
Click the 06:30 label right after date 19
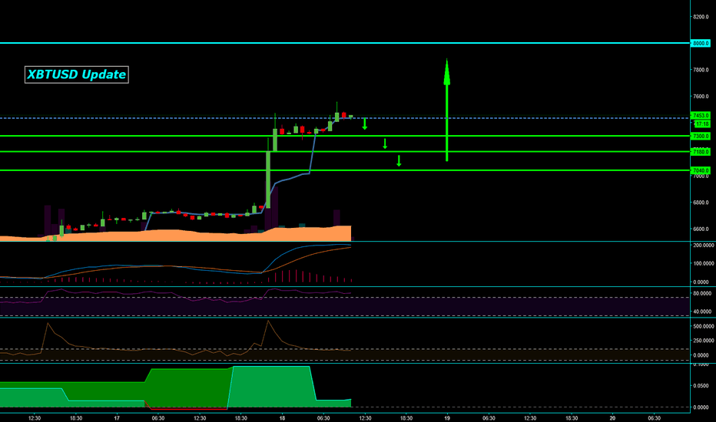pos(489,418)
